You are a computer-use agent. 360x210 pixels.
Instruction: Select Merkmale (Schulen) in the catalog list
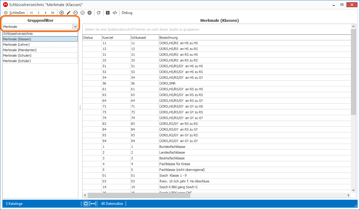coord(40,55)
